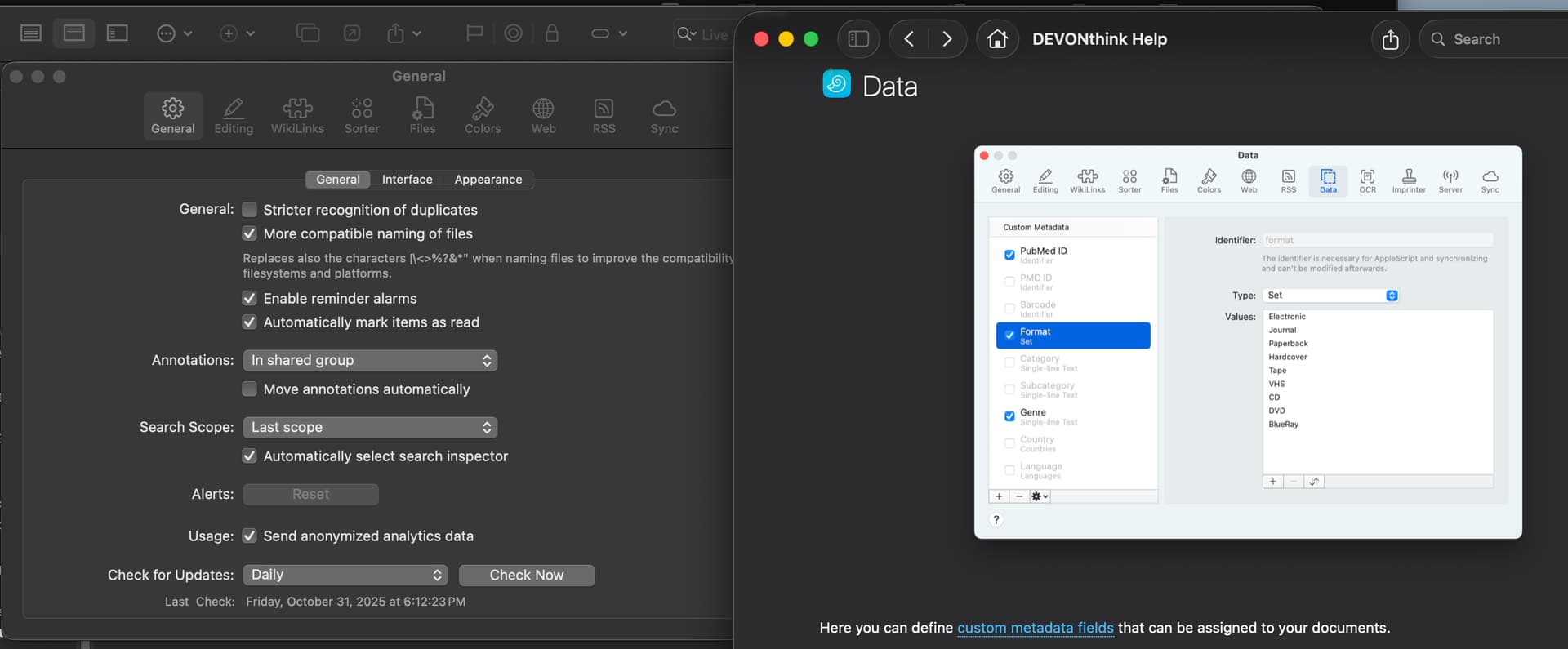Viewport: 1568px width, 649px height.
Task: Open the Files preferences pane
Action: pos(422,116)
